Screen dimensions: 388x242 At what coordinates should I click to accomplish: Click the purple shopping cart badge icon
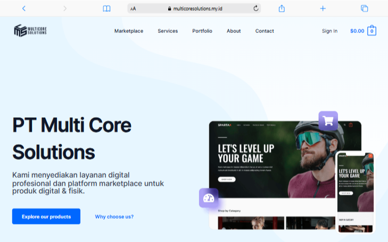(x=328, y=121)
